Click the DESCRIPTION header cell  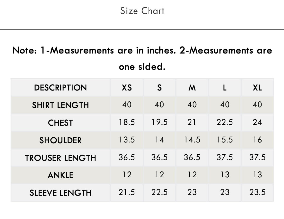click(x=60, y=88)
